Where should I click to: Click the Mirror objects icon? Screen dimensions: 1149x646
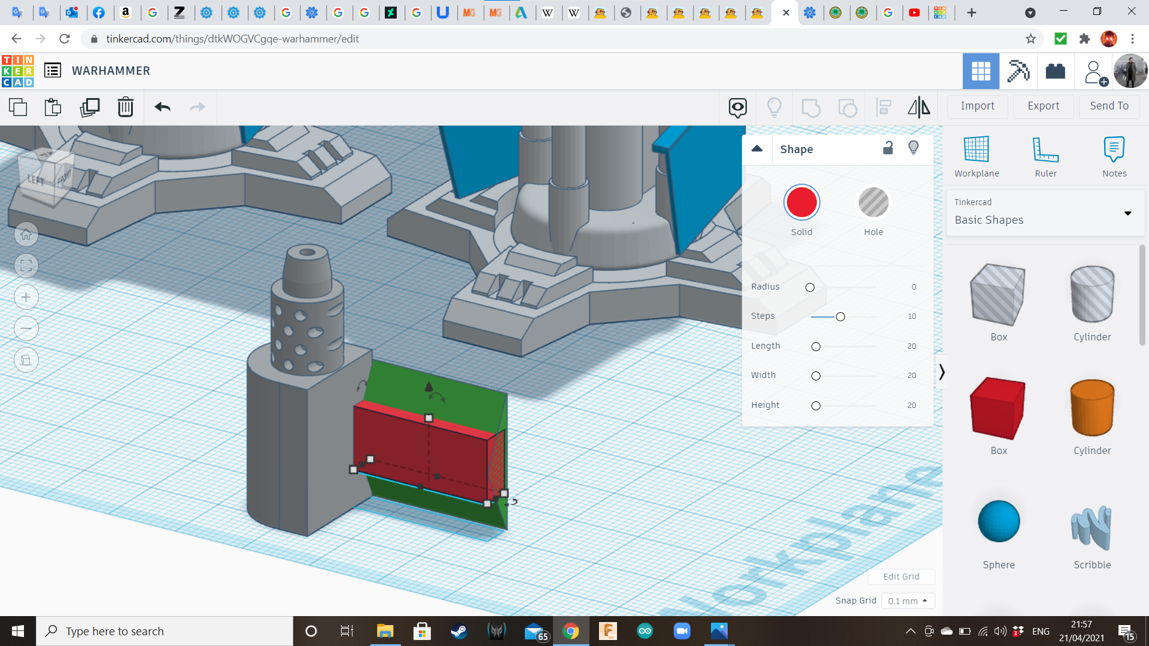(919, 107)
